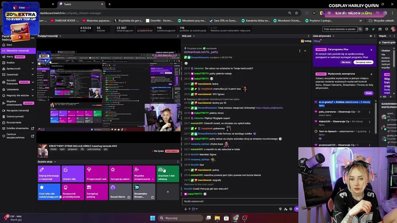
Task: Click the 'Nie teraz' button
Action: (346, 62)
